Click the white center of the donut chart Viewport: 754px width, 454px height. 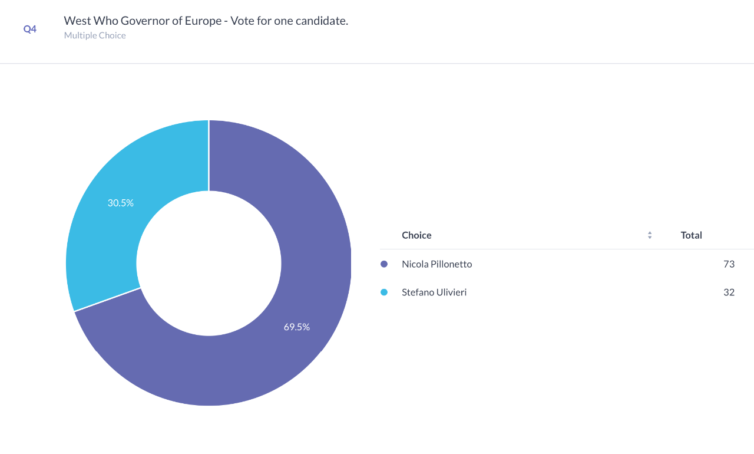(209, 263)
